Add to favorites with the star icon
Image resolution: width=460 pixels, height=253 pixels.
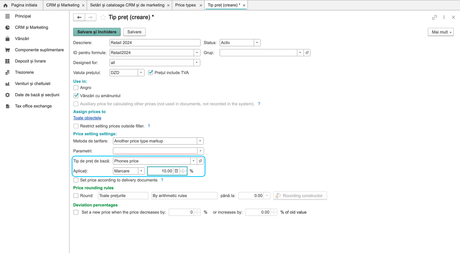click(103, 17)
